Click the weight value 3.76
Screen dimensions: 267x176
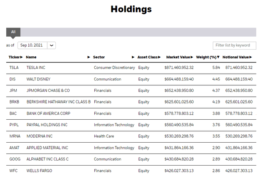[x=216, y=125]
